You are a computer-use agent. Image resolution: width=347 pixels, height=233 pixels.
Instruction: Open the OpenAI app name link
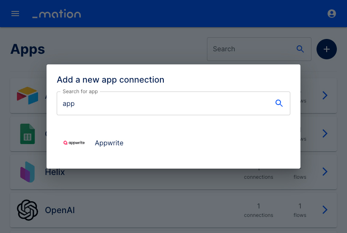click(60, 210)
